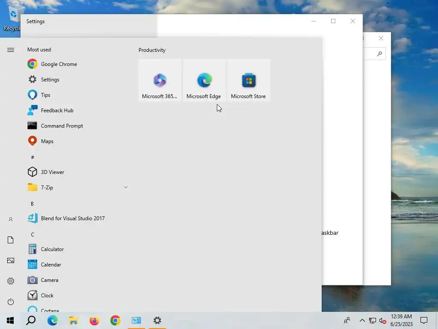Click the Windows Start button
Screen dimensions: 438x329
pyautogui.click(x=10, y=320)
